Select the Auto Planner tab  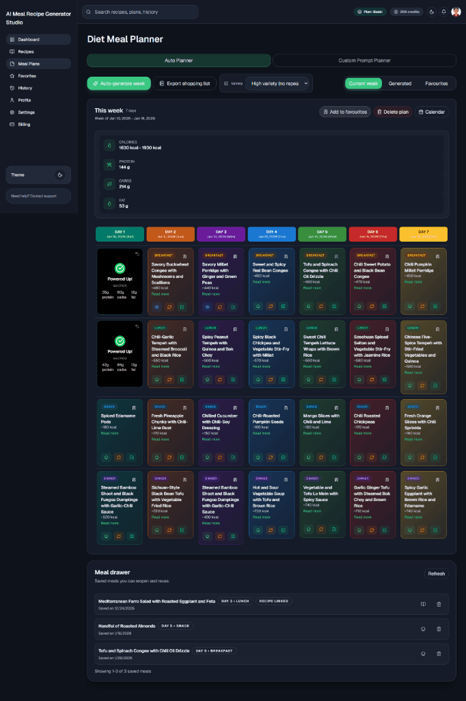pos(178,60)
